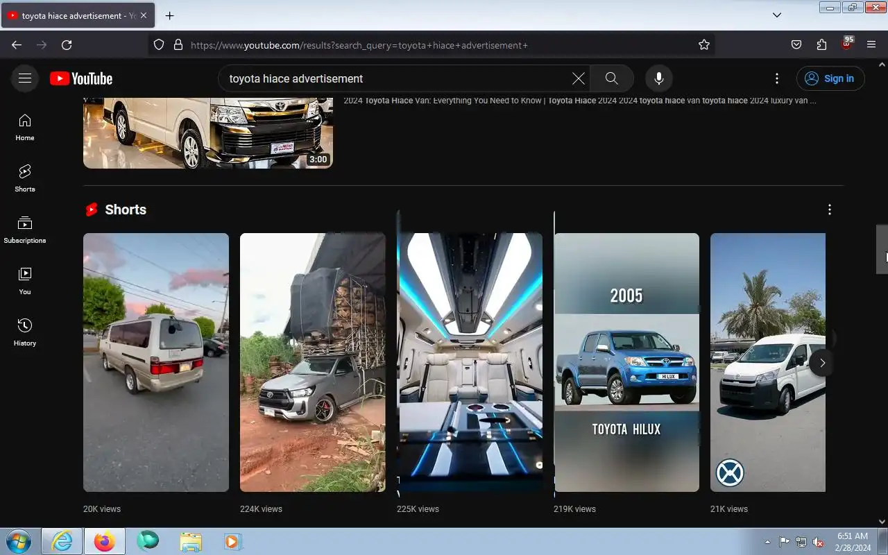Click the site security shield icon
This screenshot has width=888, height=555.
[x=159, y=45]
